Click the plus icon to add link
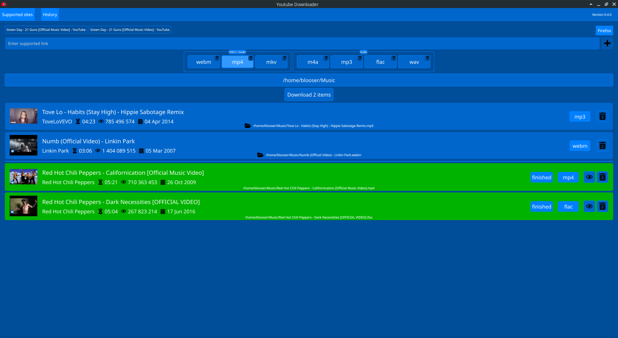Image resolution: width=618 pixels, height=338 pixels. 607,43
